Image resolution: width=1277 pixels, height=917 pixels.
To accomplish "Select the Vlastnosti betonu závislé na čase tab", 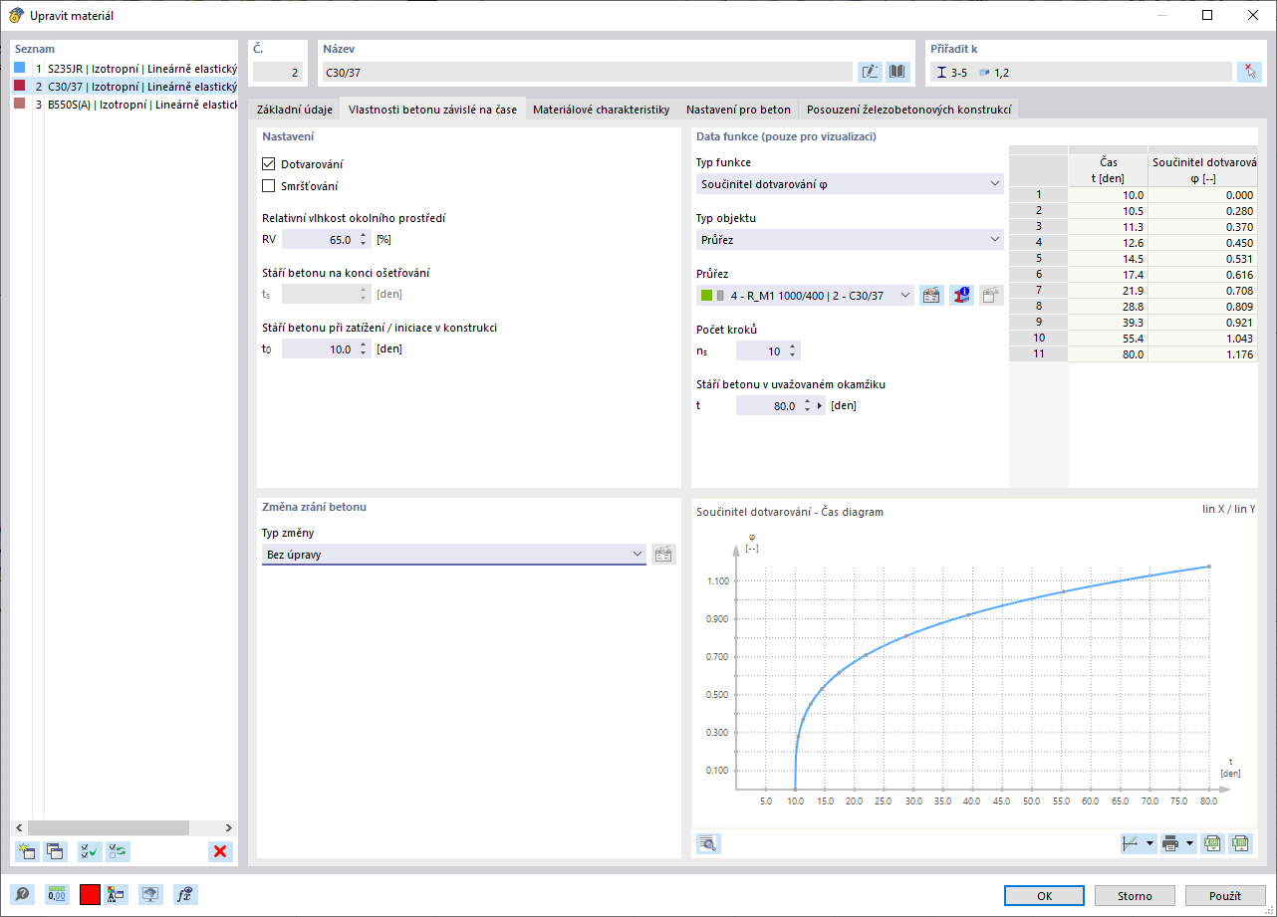I will 432,110.
